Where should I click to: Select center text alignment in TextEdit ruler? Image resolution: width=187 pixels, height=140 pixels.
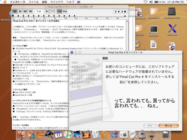pyautogui.click(x=20, y=11)
